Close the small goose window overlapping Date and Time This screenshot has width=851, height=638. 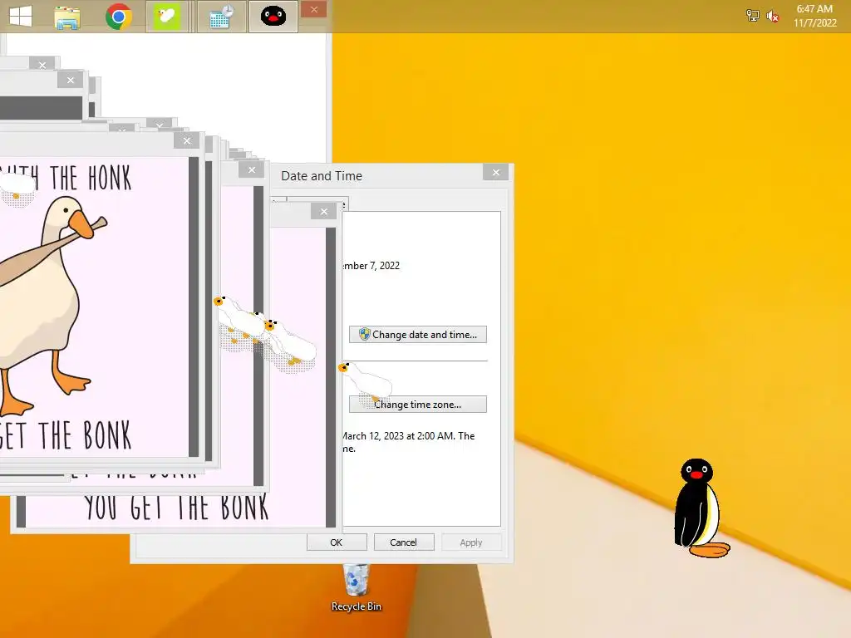[x=324, y=212]
